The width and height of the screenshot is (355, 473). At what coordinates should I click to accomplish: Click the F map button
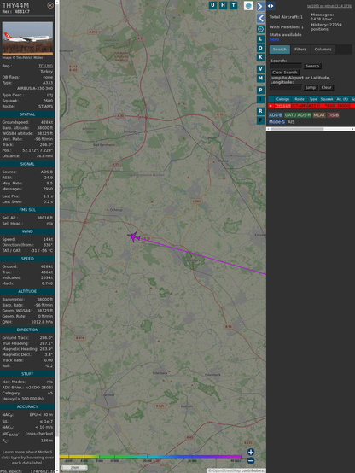click(x=260, y=120)
